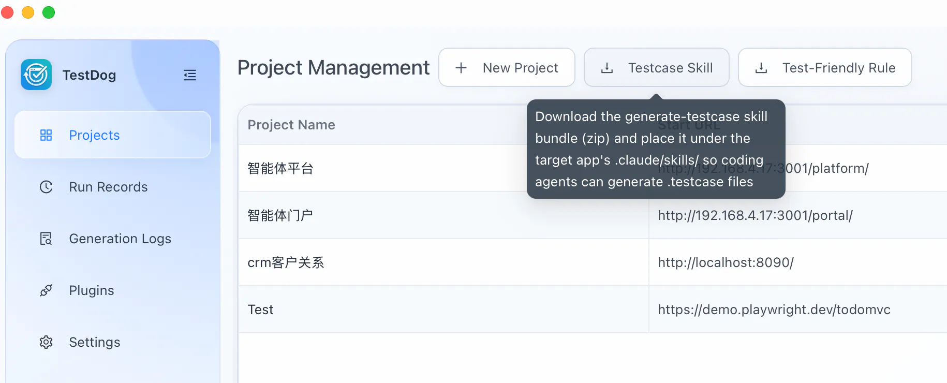Click the TestDog logo icon
This screenshot has height=383, width=947.
[x=36, y=75]
